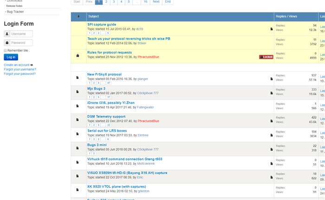Click the padlock icon beside the Password field

pyautogui.click(x=7, y=43)
